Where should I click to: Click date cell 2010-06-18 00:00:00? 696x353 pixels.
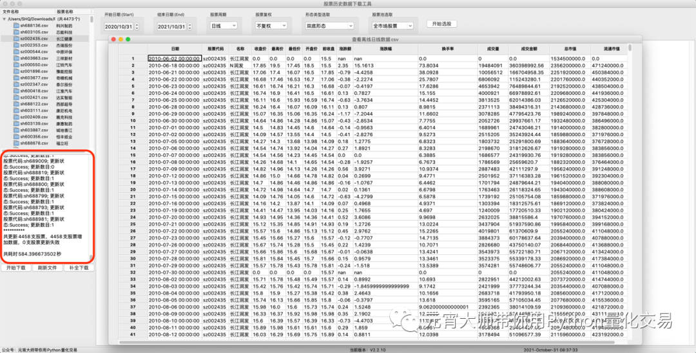tap(175, 65)
